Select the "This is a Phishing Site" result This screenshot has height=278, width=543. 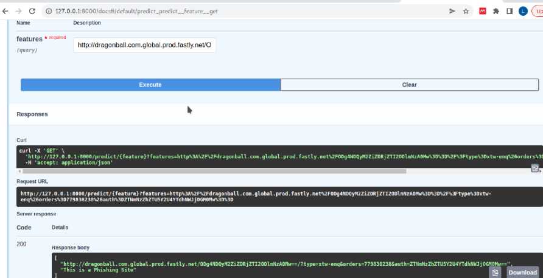99,269
